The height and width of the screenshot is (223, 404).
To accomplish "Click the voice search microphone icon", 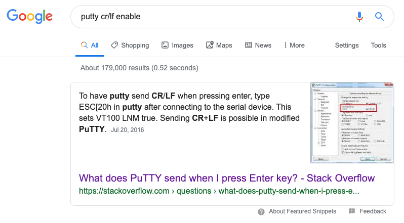I will (x=359, y=17).
